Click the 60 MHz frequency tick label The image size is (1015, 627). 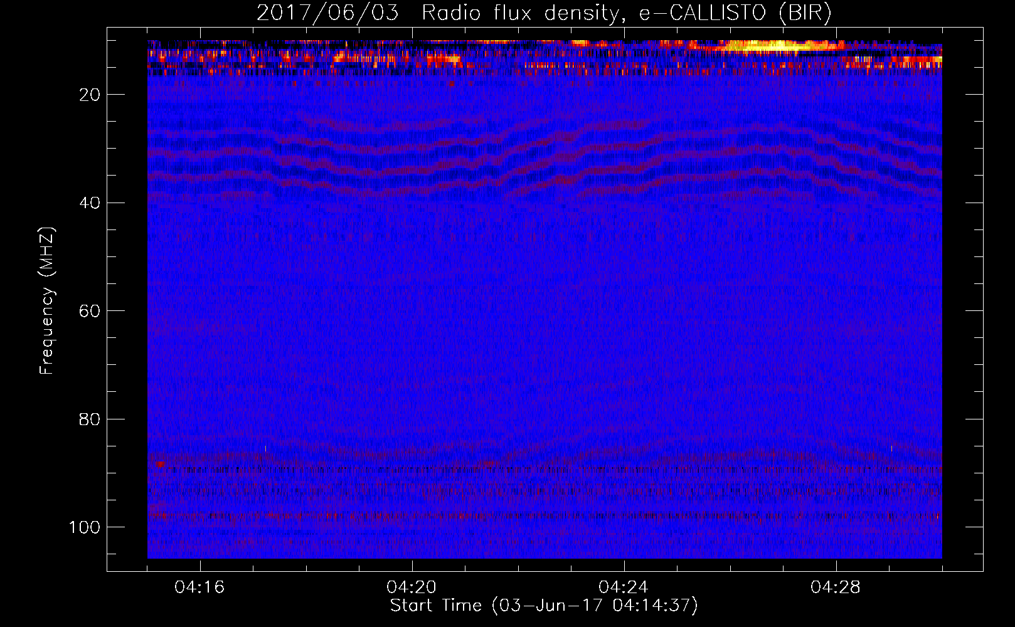tap(90, 311)
